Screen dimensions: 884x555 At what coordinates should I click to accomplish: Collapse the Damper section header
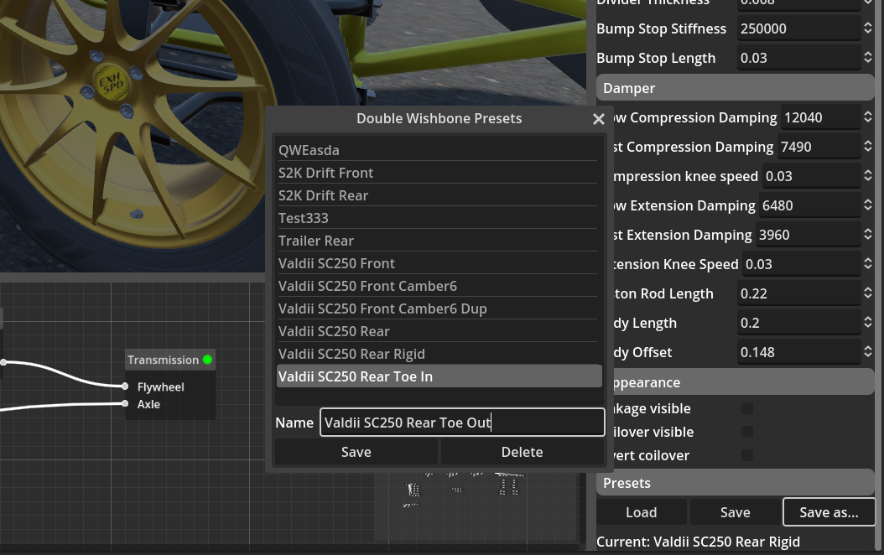pyautogui.click(x=736, y=89)
